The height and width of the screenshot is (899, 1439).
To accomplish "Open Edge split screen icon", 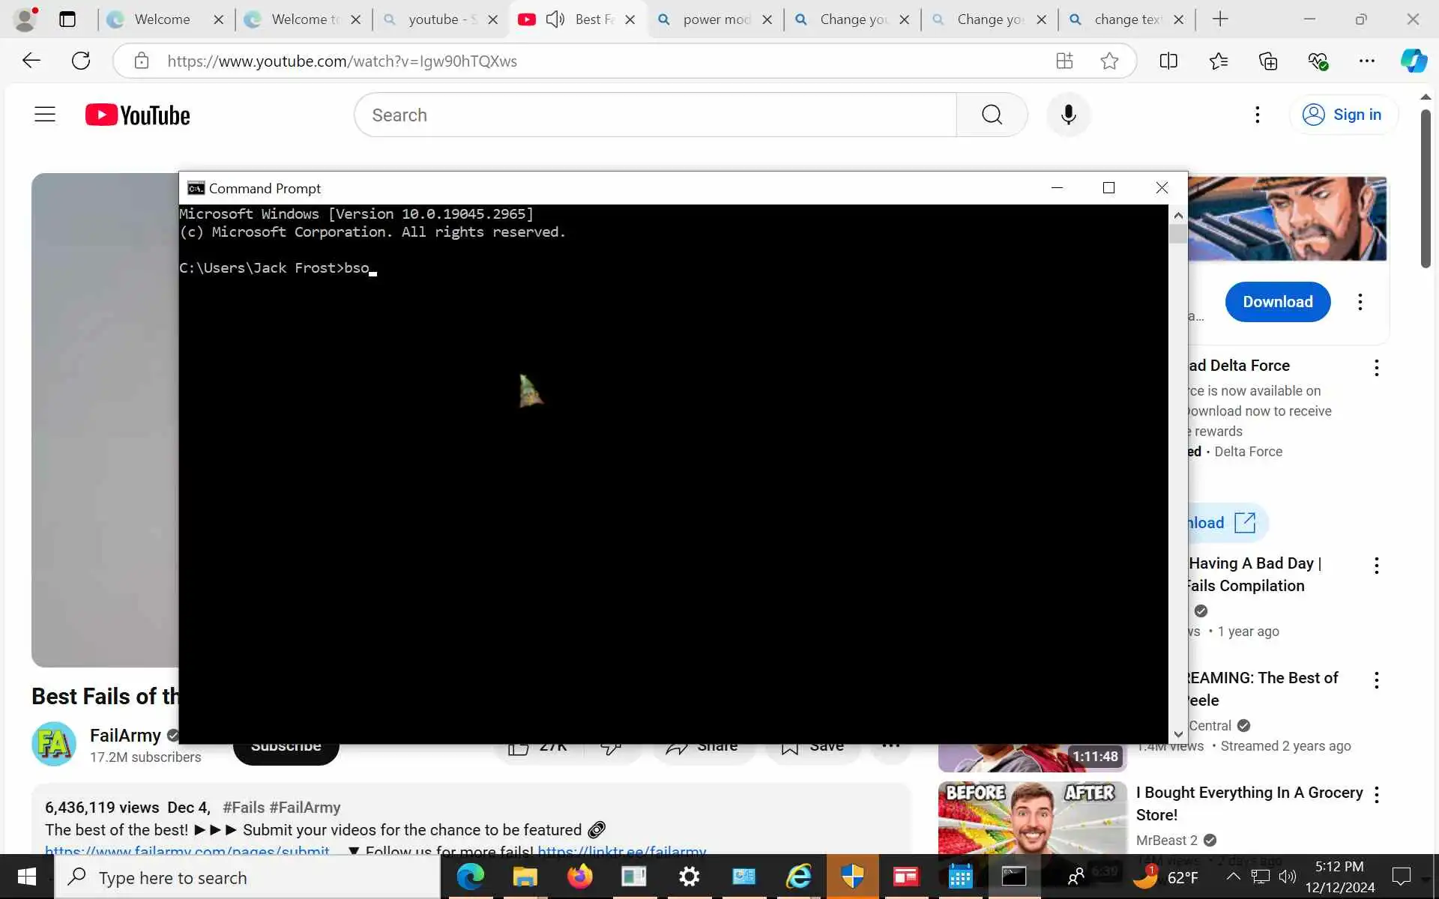I will [1168, 61].
